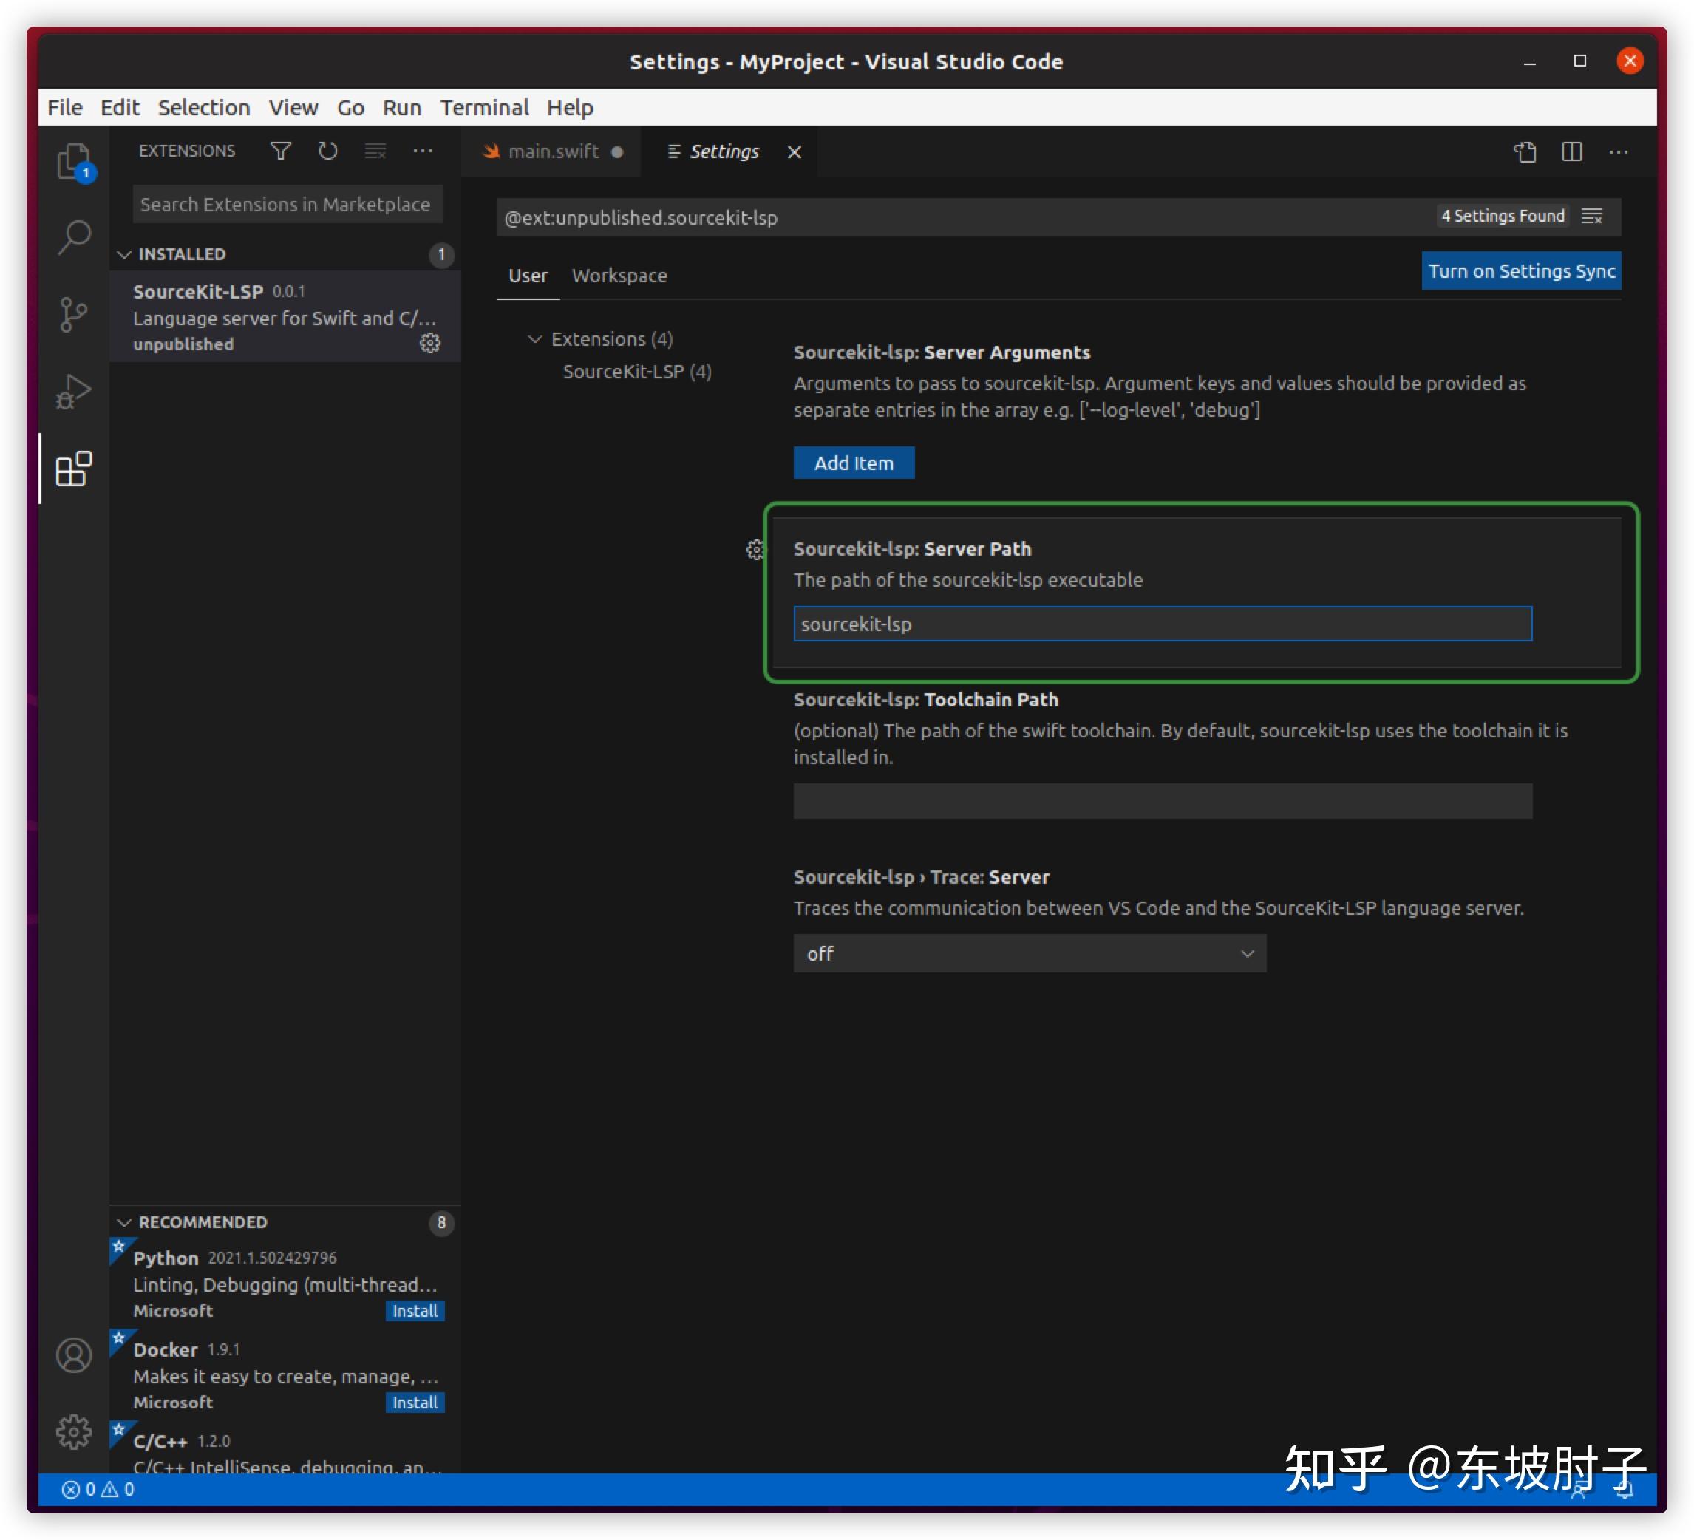
Task: Refresh the extensions list
Action: 327,151
